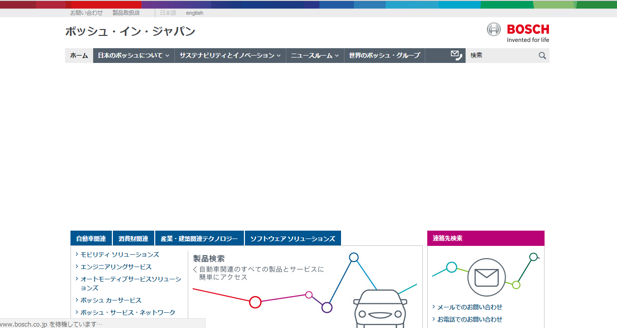Click the search magnifier icon
Viewport: 617px width, 328px height.
[x=542, y=56]
